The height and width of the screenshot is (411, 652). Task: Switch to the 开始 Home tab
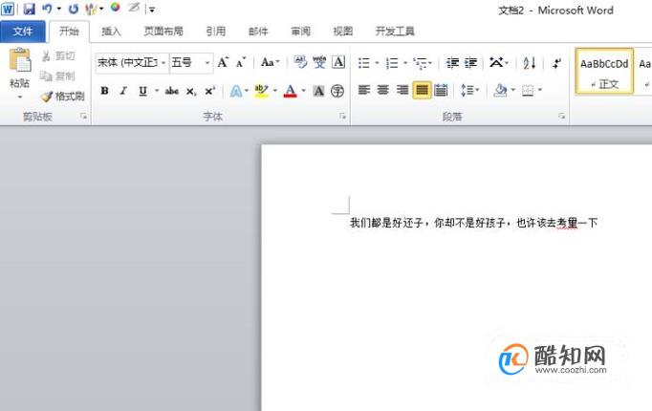point(69,32)
